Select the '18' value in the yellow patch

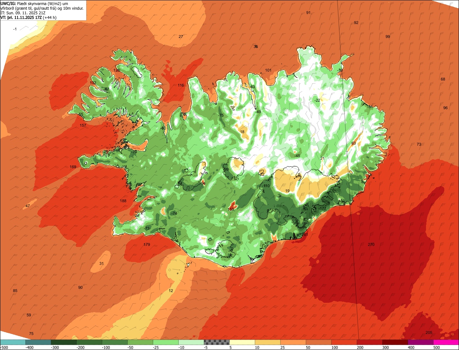pyautogui.click(x=242, y=132)
